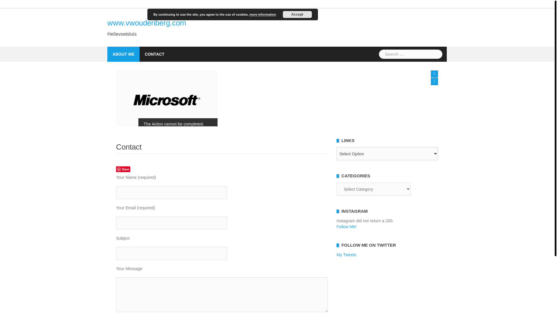557x313 pixels.
Task: Expand the Links Select Option dropdown
Action: 387,154
